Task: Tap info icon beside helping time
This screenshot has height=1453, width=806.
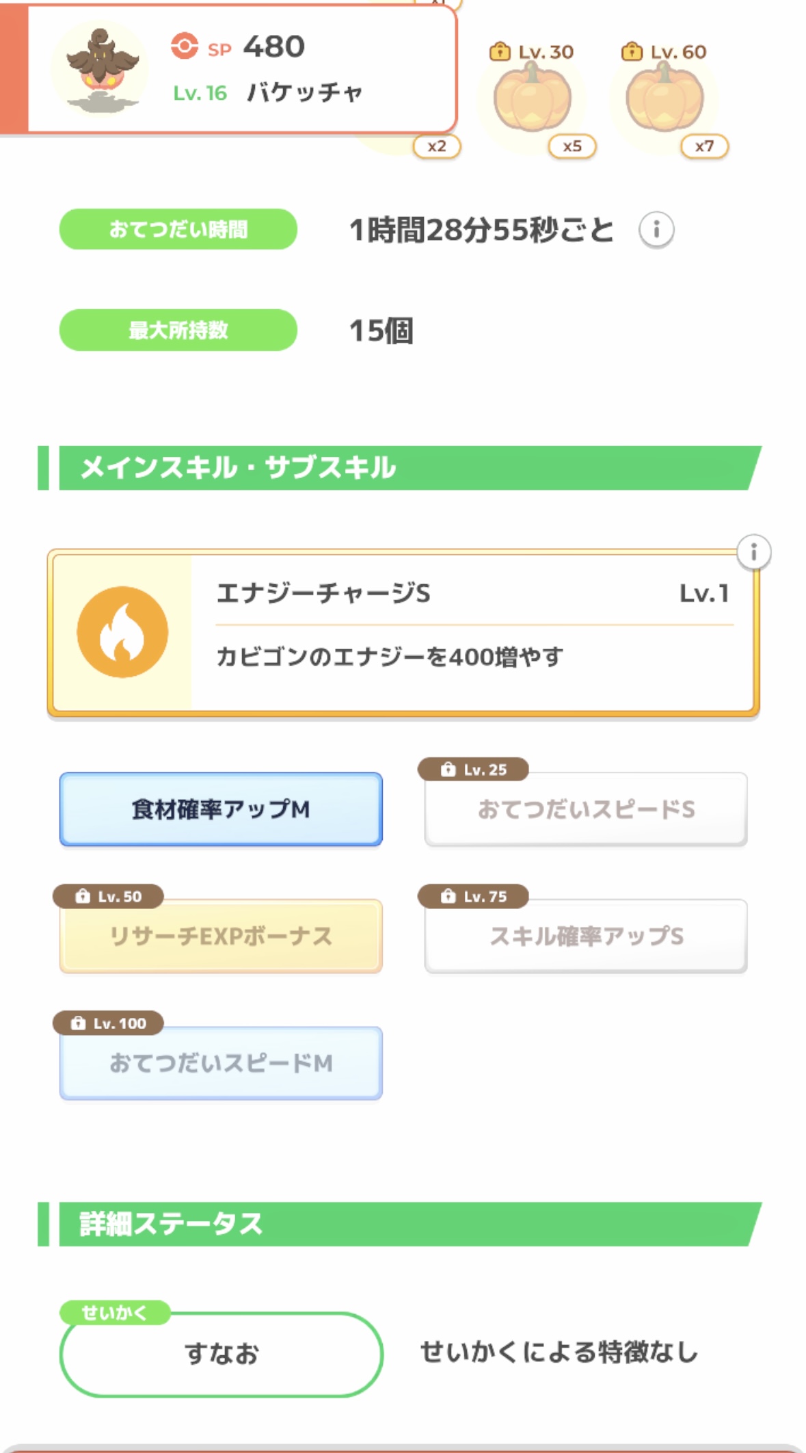Action: click(x=656, y=230)
